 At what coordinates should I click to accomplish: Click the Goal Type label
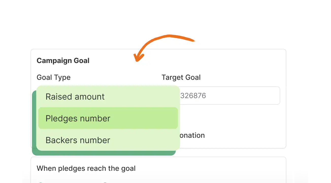pos(54,77)
